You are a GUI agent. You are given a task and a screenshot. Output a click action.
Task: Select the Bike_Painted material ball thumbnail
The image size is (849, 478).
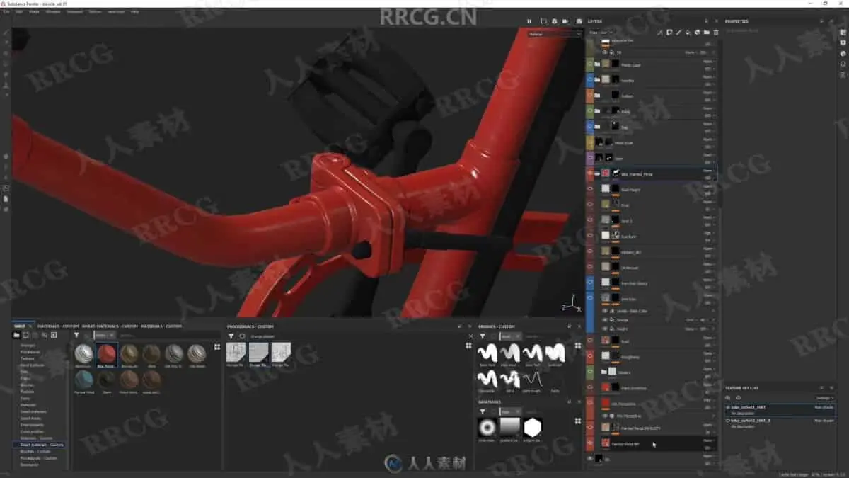[x=107, y=353]
